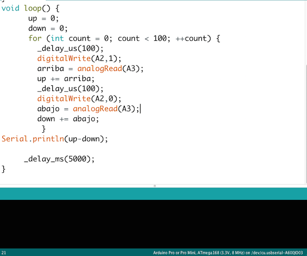
Task: Click the _delay_ms(5000); line
Action: pyautogui.click(x=59, y=159)
